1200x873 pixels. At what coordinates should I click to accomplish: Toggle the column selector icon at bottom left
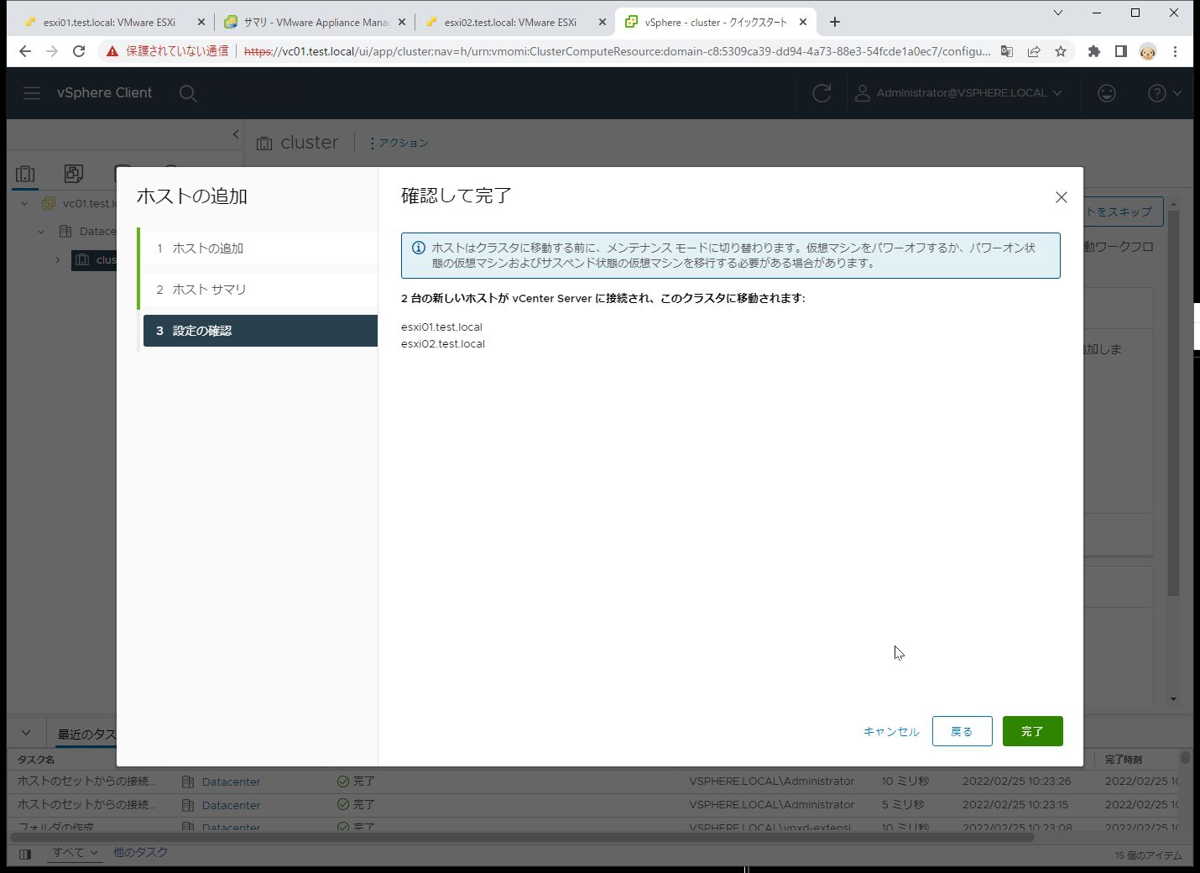25,855
